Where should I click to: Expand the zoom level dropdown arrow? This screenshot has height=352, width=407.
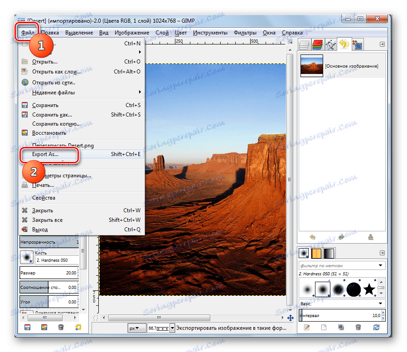pos(172,328)
